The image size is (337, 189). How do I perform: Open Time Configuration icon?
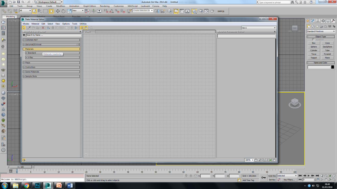pyautogui.click(x=318, y=180)
